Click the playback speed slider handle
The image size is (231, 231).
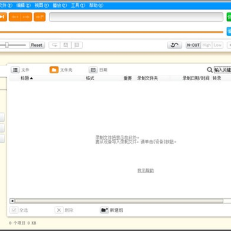coord(7,45)
